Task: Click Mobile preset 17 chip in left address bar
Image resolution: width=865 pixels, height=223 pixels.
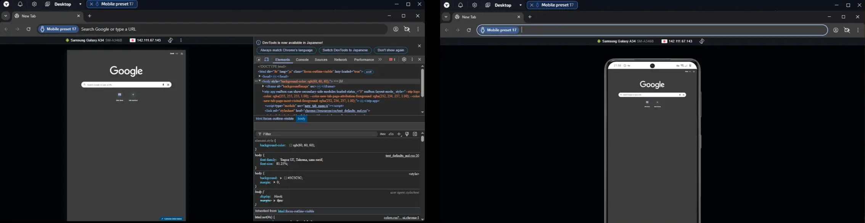Action: [x=59, y=29]
